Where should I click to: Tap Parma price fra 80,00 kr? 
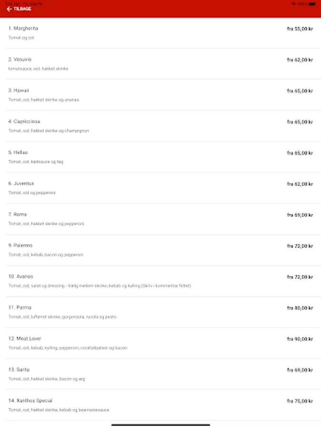point(300,308)
